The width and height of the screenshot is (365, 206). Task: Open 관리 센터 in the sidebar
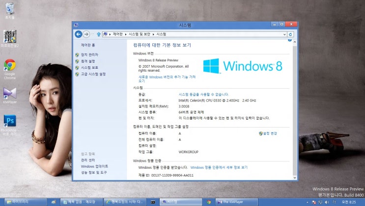pos(88,160)
